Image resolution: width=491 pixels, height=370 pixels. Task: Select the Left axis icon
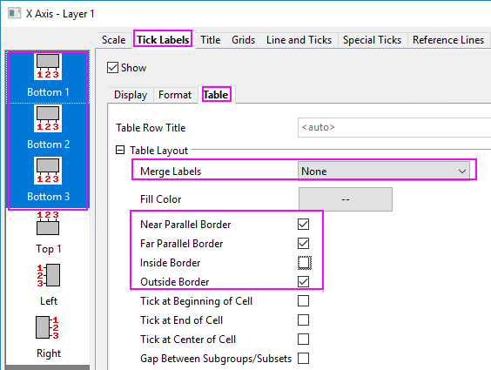(x=49, y=275)
